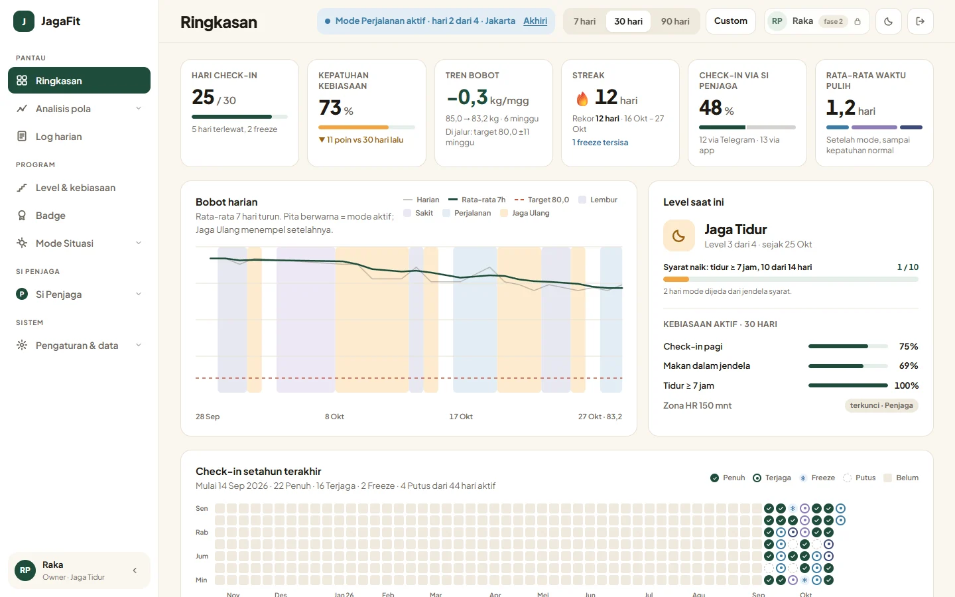955x597 pixels.
Task: Open the Badge page via its medal icon
Action: pyautogui.click(x=22, y=216)
